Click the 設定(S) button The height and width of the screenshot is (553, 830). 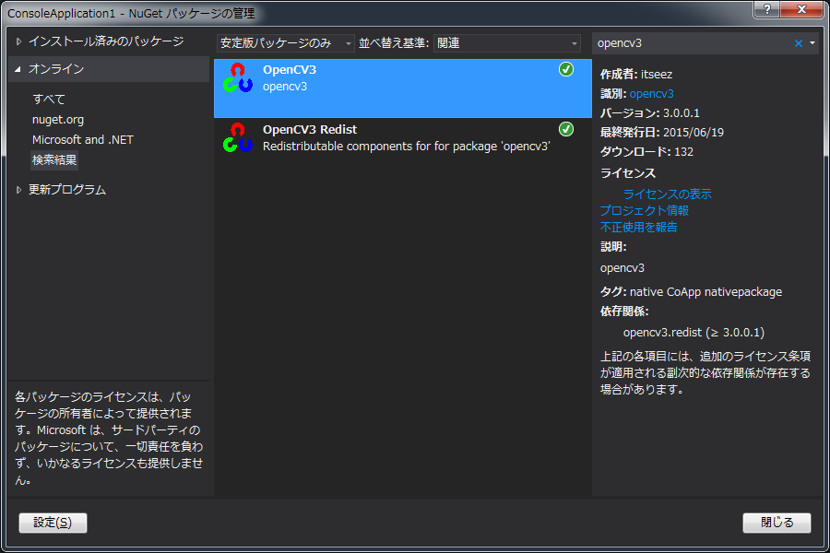(53, 523)
